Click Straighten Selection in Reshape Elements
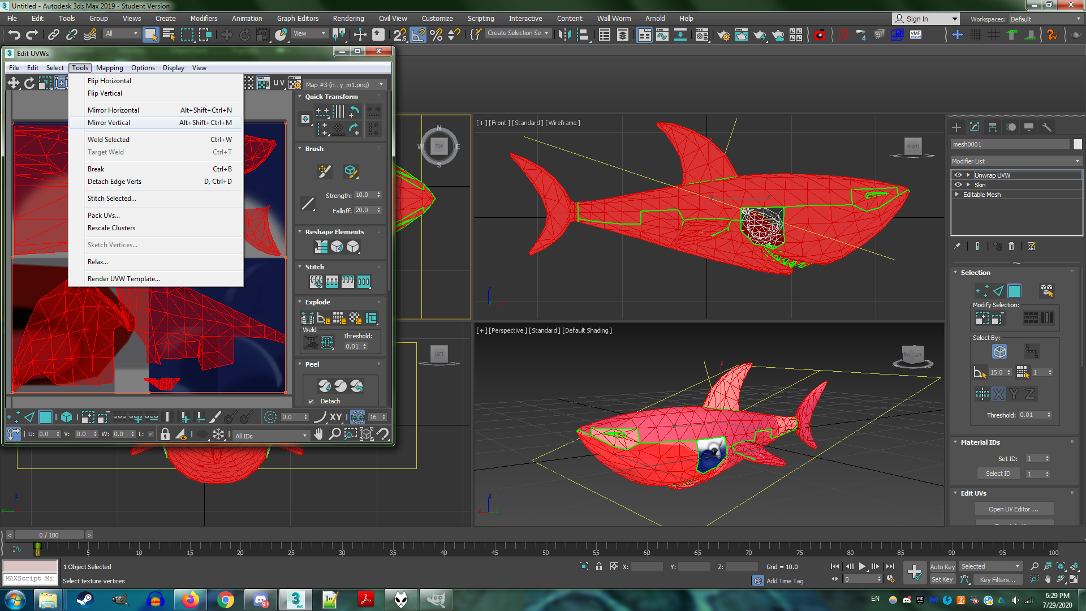1086x611 pixels. tap(321, 247)
